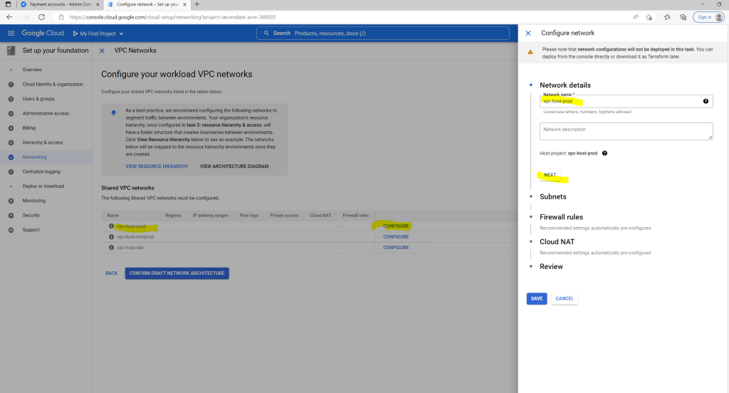The image size is (729, 393).
Task: Open the Users & groups step
Action: pos(38,98)
